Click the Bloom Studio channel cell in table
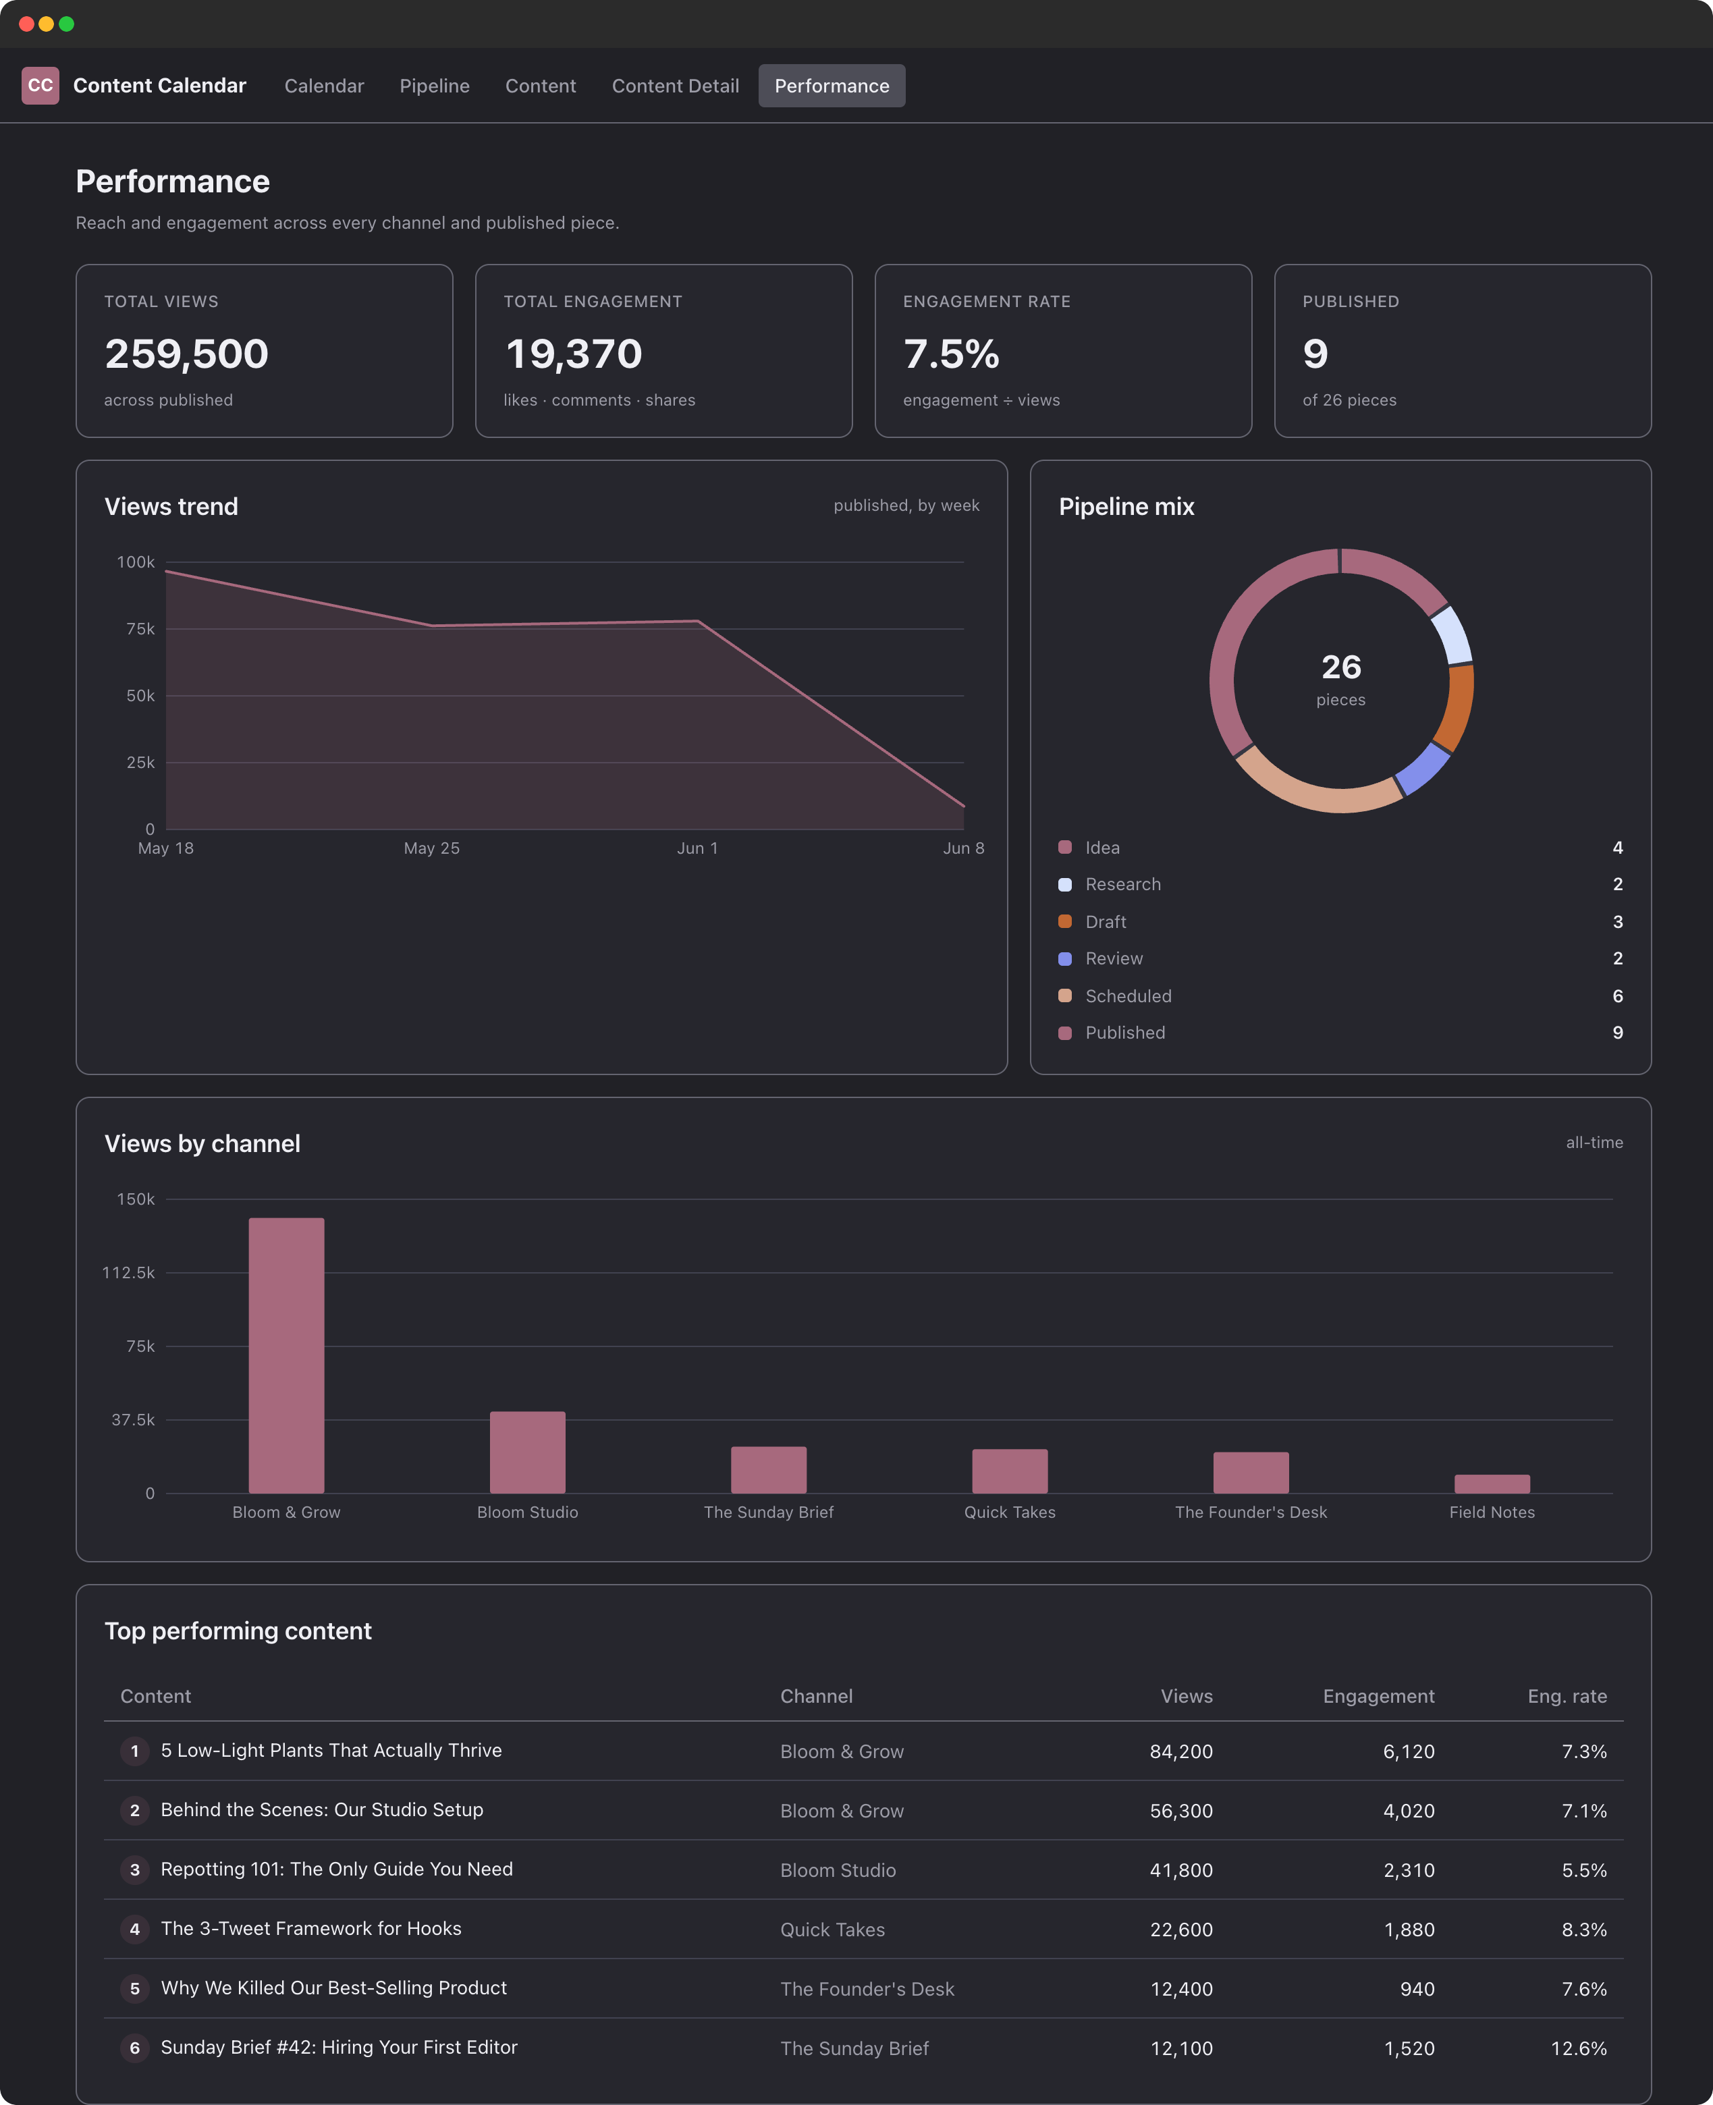 click(838, 1869)
